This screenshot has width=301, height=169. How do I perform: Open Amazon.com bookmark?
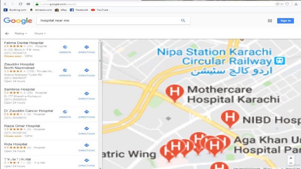click(41, 10)
